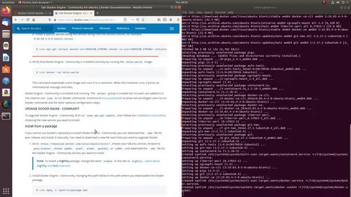351x197 pixels.
Task: Open Terminal menu in Terminal window
Action: tap(220, 12)
